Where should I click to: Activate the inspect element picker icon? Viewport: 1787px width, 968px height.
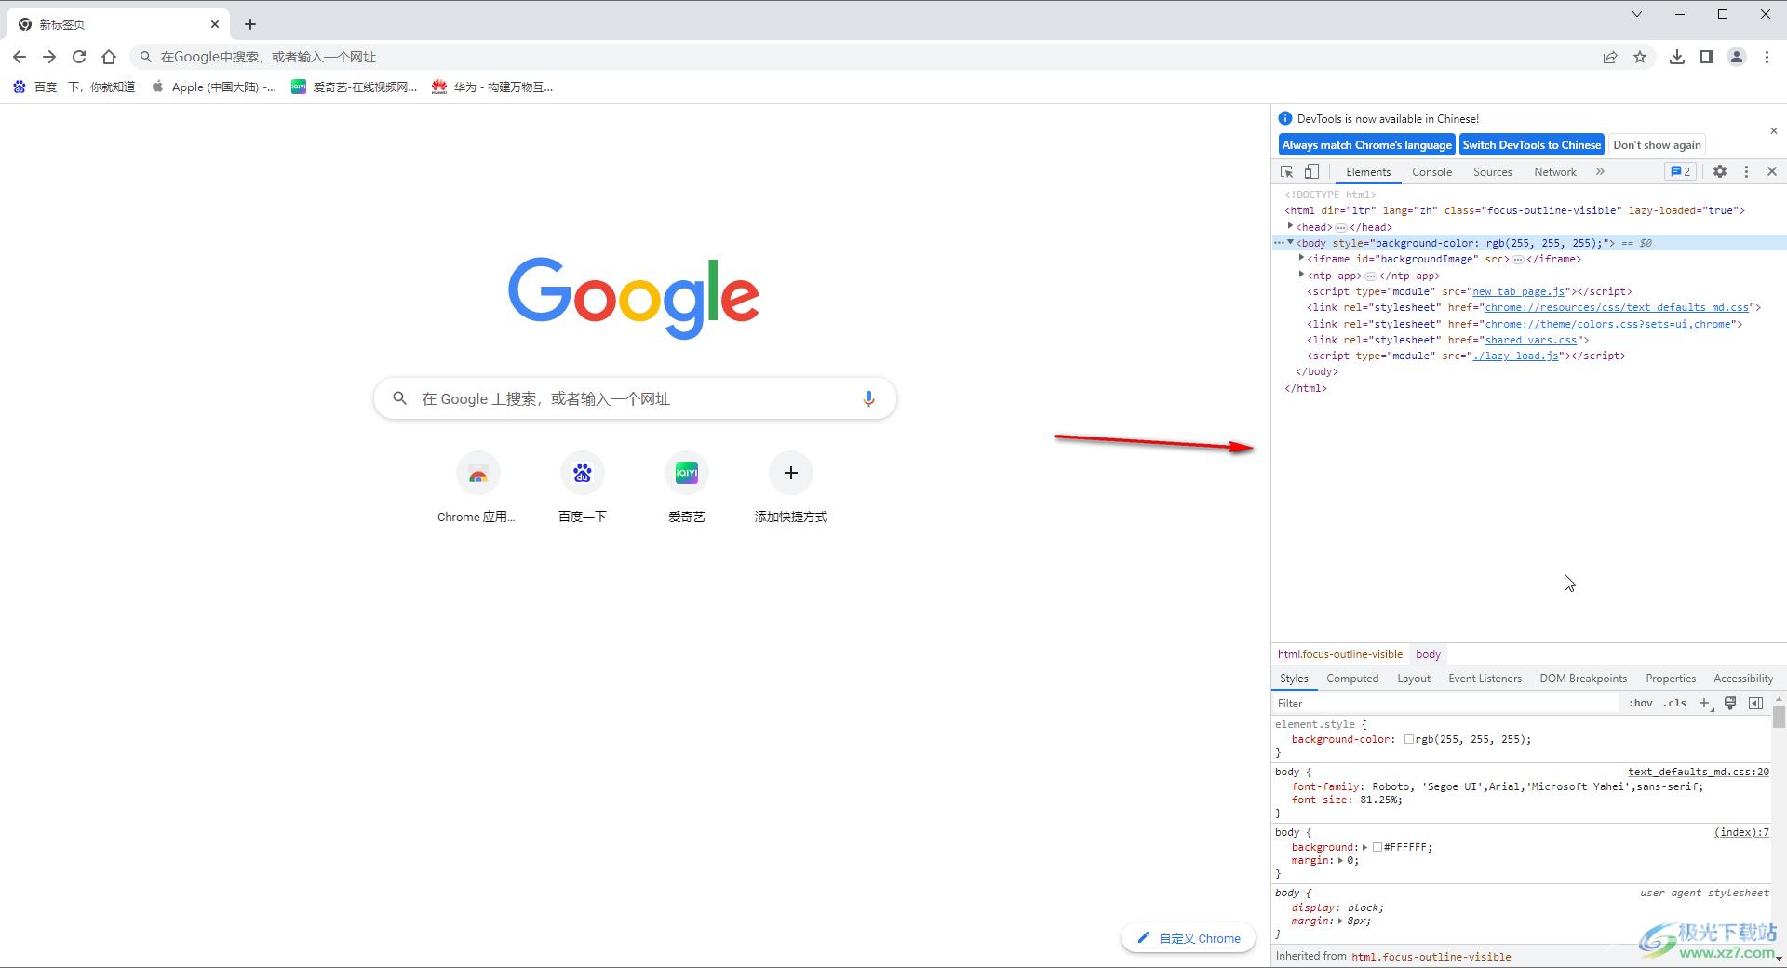click(1286, 172)
